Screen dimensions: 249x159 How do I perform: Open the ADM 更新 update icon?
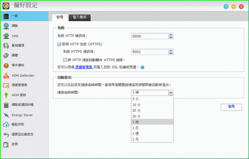click(x=6, y=95)
